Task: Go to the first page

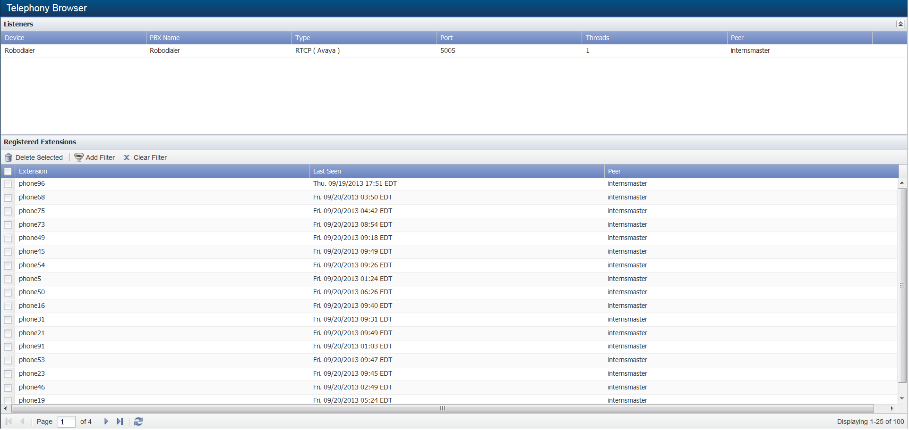Action: [9, 422]
